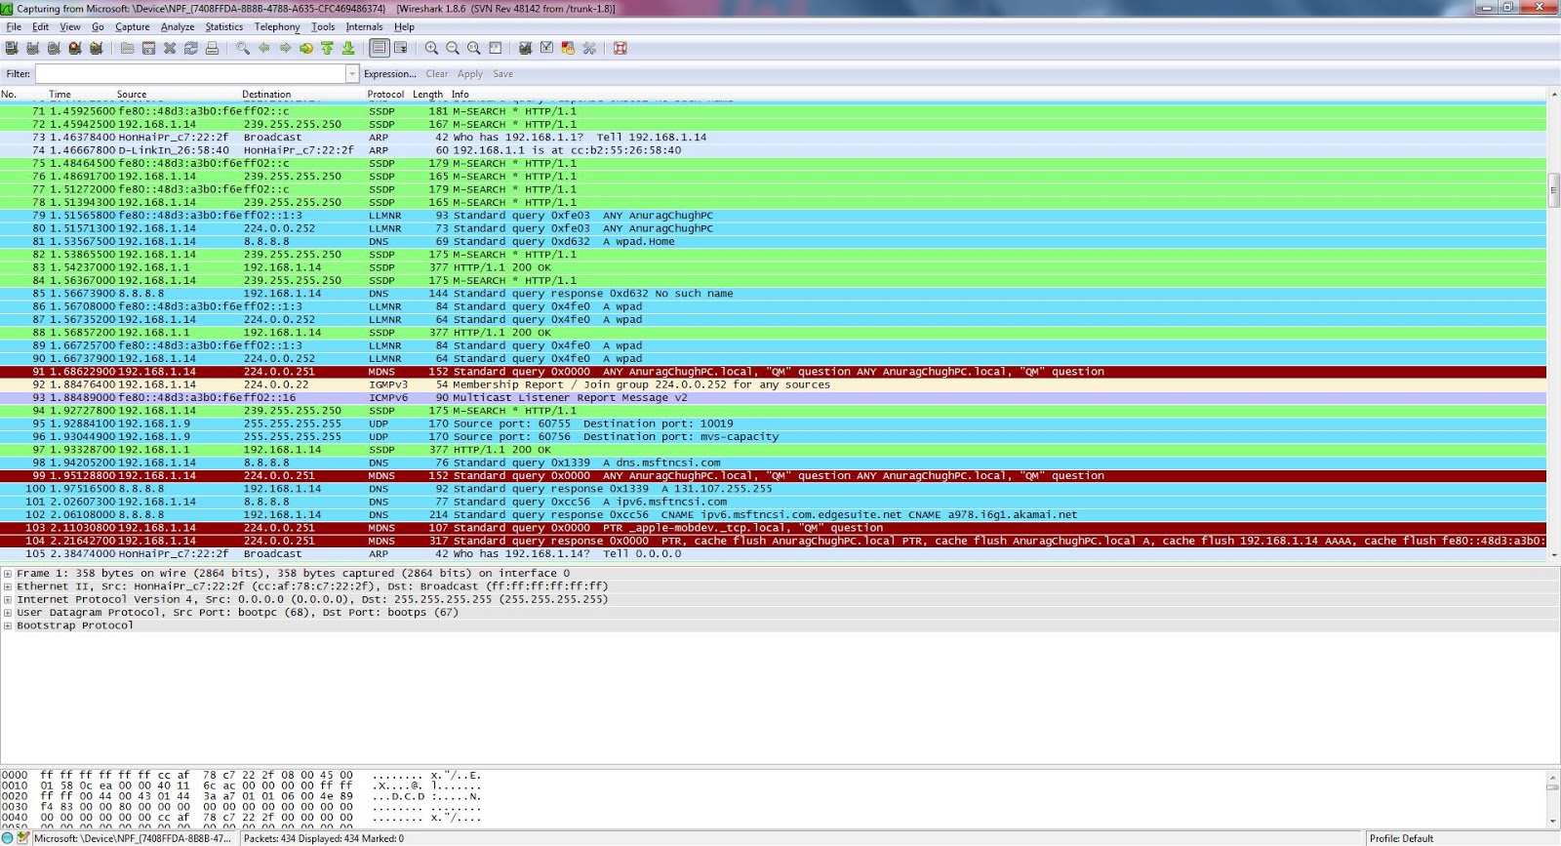Print packets toolbar icon
Image resolution: width=1561 pixels, height=846 pixels.
point(212,48)
